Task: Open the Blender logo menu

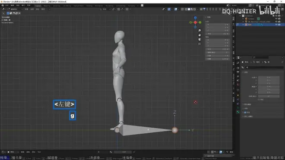Action: (3, 6)
